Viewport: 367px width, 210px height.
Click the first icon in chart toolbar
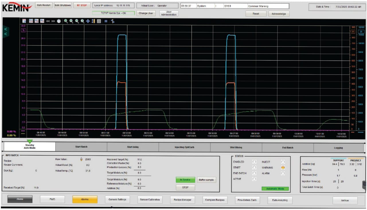[x=24, y=21]
